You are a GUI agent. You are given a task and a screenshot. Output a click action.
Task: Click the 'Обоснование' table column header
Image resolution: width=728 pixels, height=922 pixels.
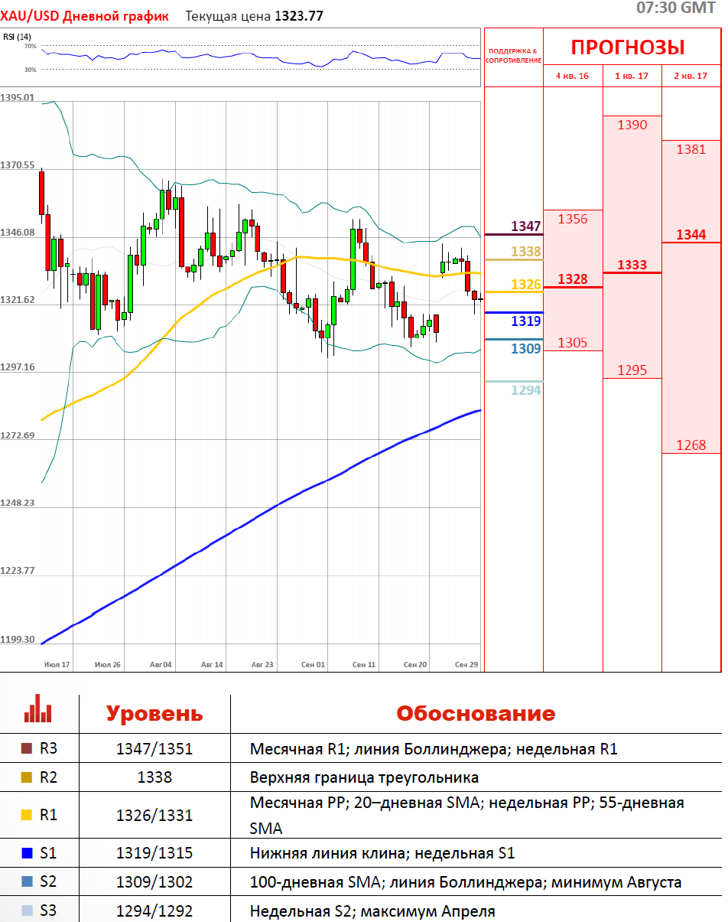tap(475, 714)
